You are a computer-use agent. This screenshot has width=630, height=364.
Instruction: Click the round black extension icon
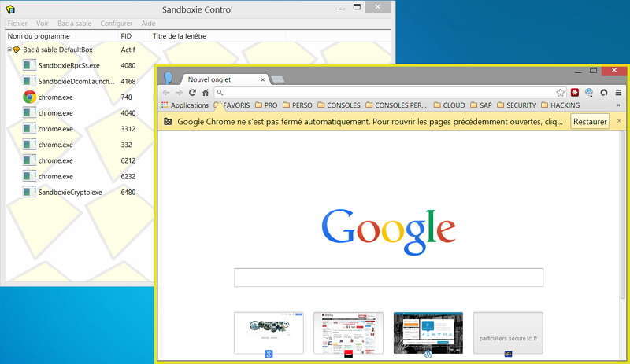(604, 93)
